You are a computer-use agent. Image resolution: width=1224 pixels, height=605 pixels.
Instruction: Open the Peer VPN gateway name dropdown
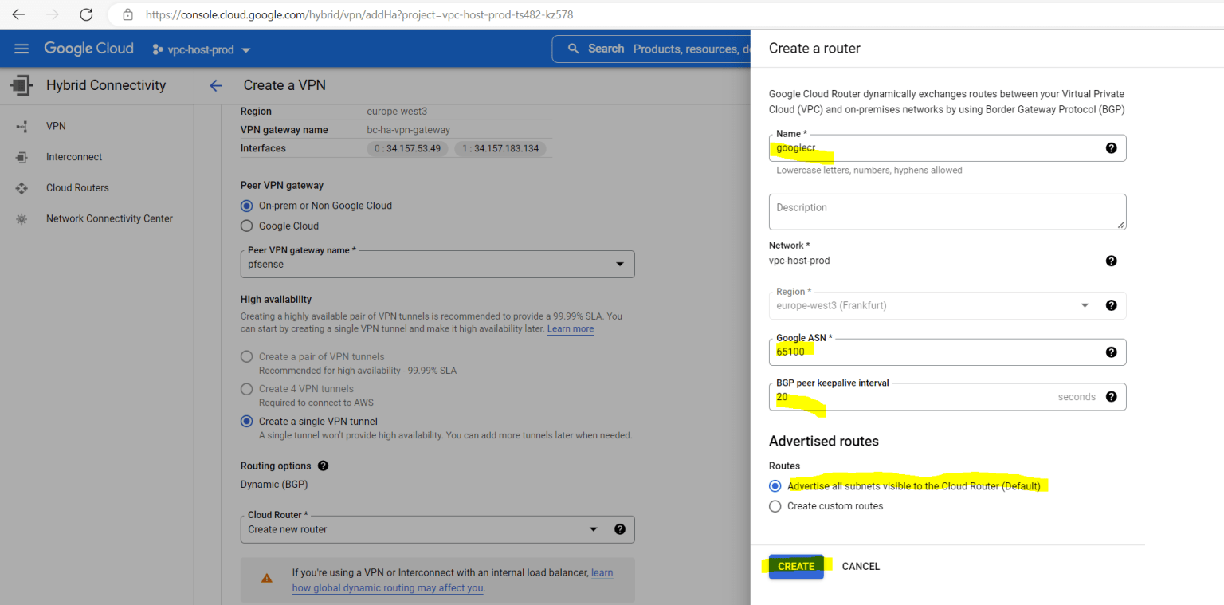[620, 264]
